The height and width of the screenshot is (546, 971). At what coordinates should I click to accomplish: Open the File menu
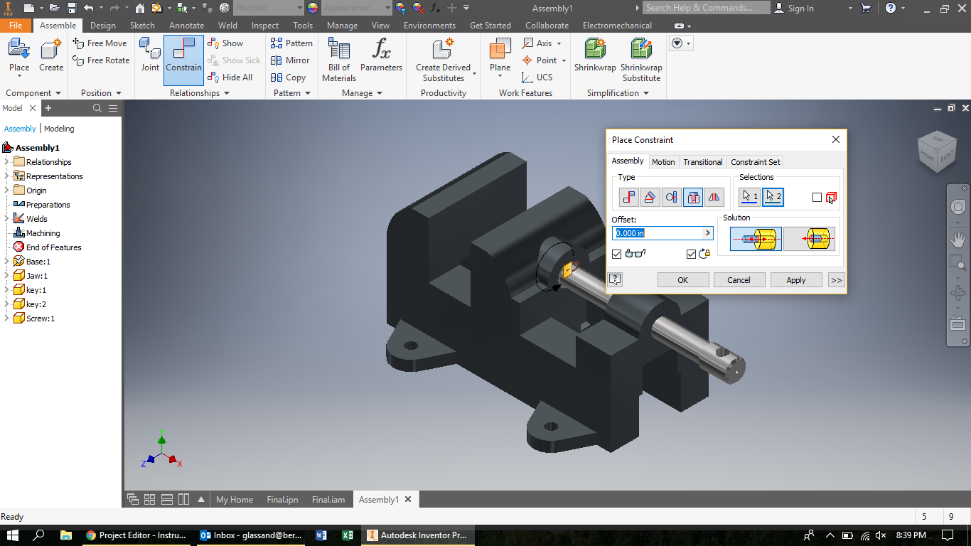(16, 26)
